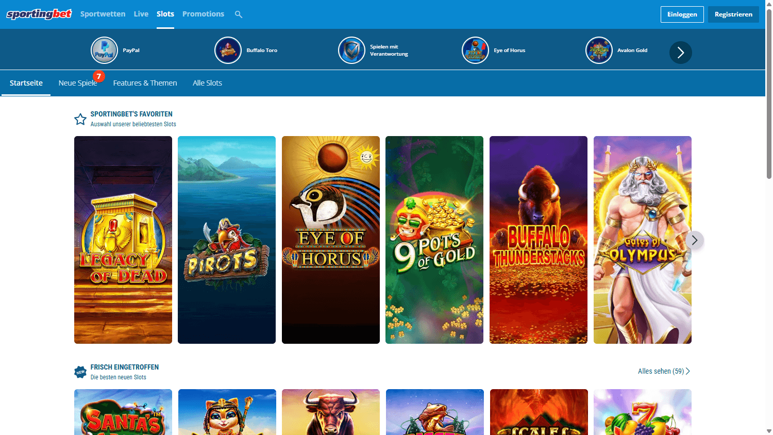Open the Spielen mit Verantwortung text link
The height and width of the screenshot is (435, 773).
[389, 51]
